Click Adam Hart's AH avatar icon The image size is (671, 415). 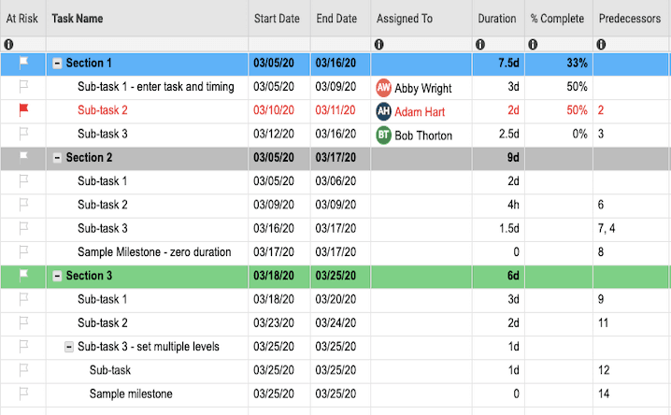[383, 111]
